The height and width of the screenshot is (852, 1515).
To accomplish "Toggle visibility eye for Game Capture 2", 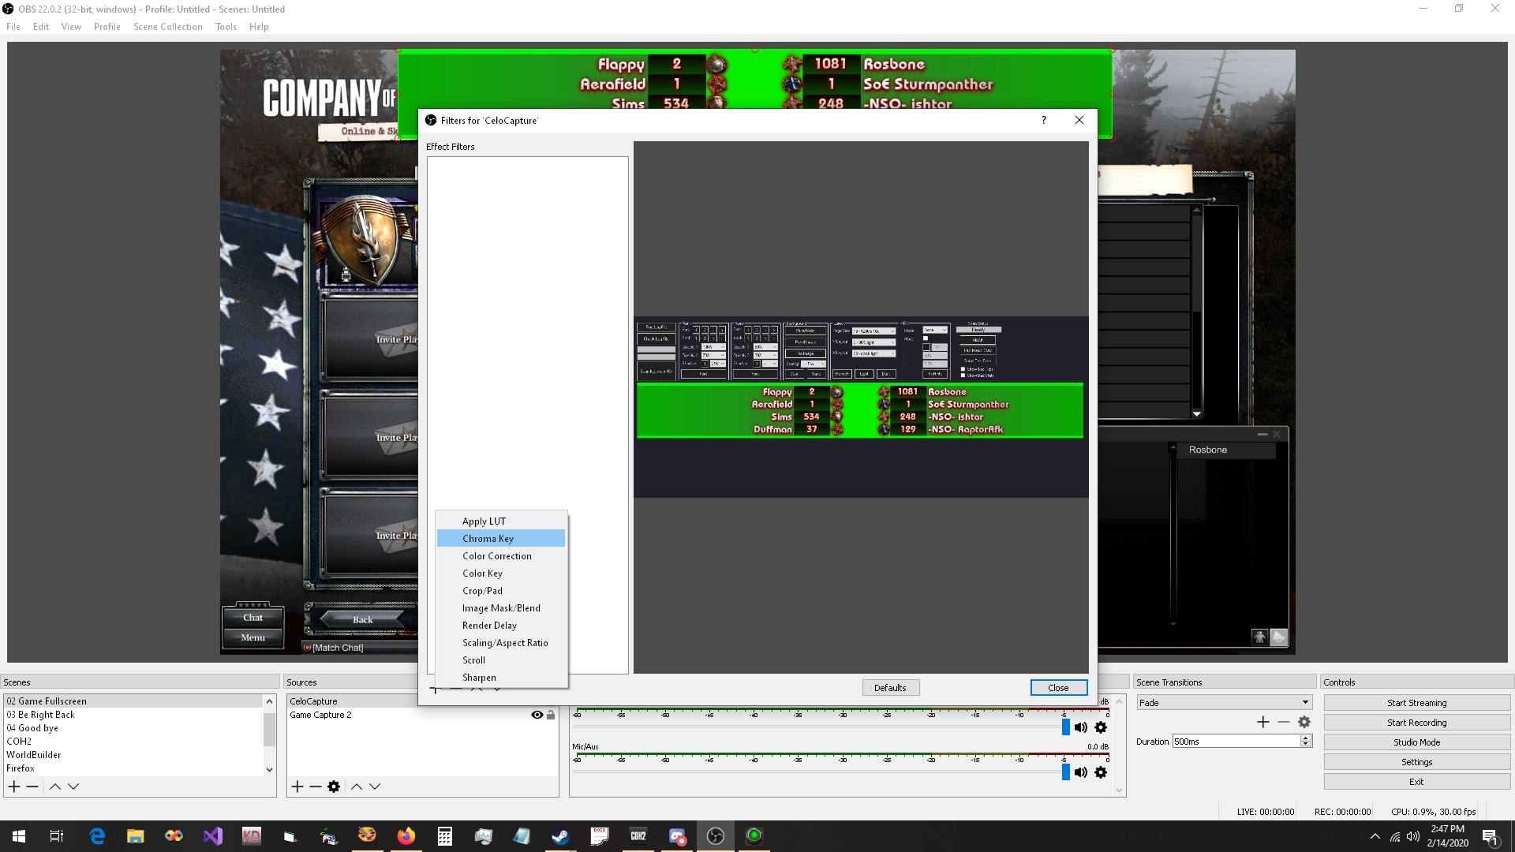I will (537, 715).
